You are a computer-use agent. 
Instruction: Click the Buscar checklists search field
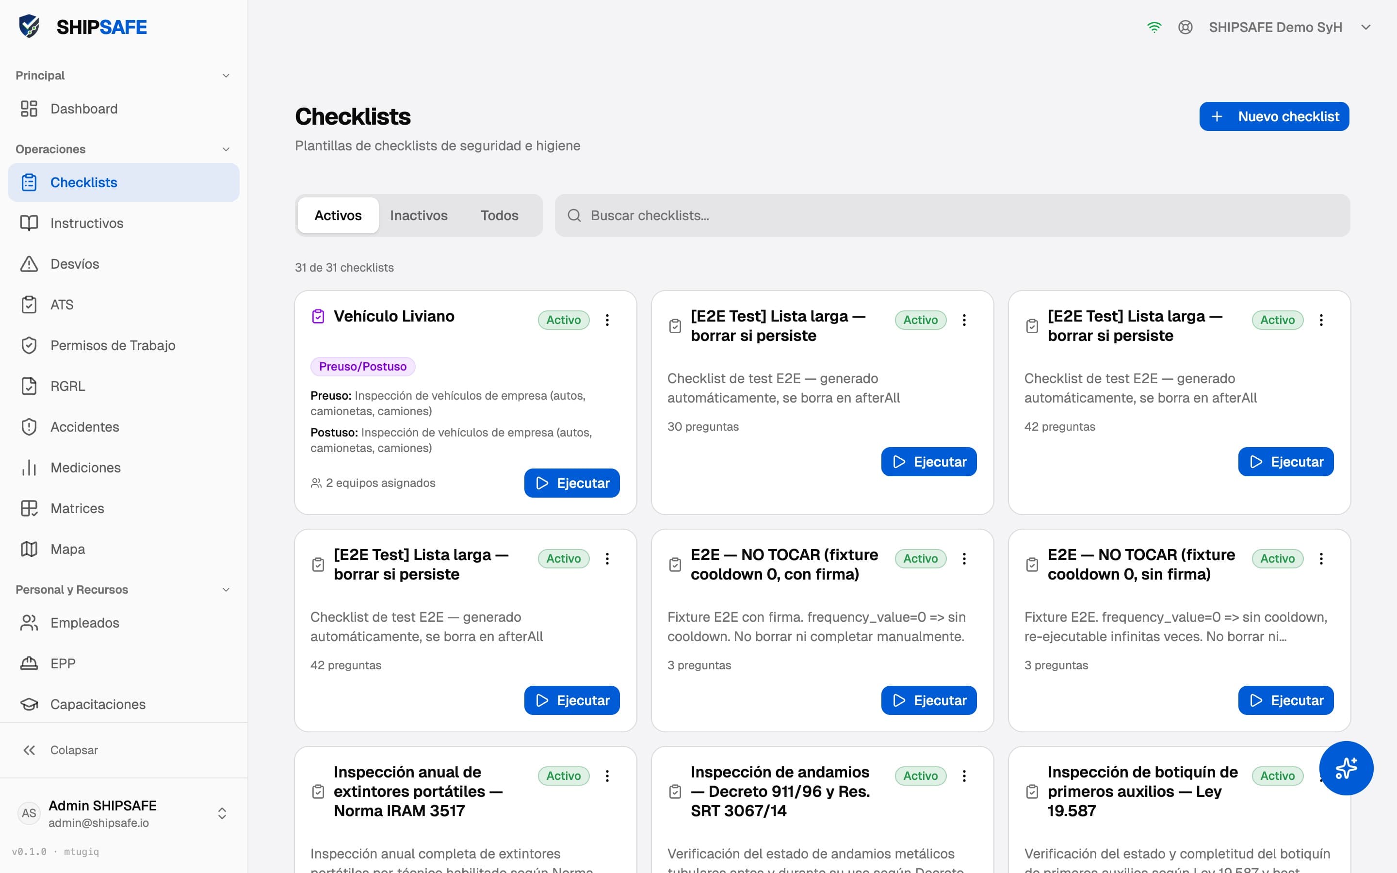(x=952, y=215)
